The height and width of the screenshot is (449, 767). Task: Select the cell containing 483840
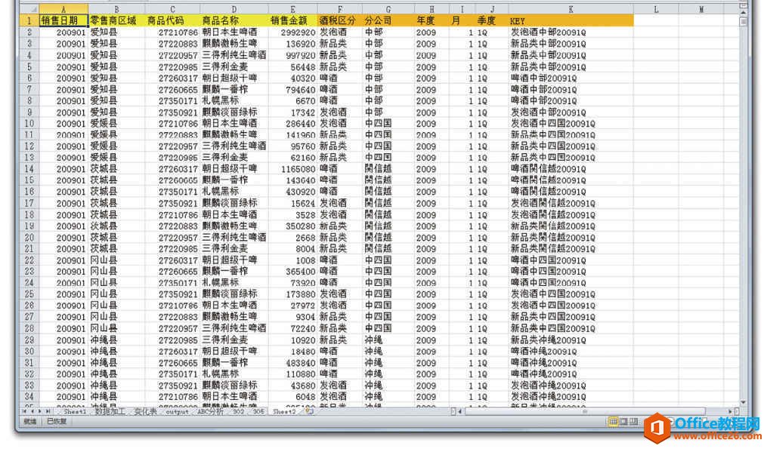click(292, 363)
